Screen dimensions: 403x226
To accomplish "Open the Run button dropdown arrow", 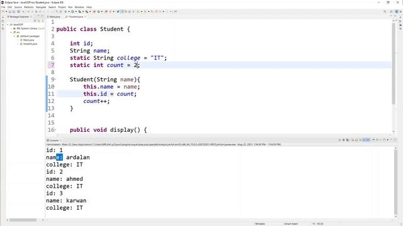I will click(x=76, y=11).
